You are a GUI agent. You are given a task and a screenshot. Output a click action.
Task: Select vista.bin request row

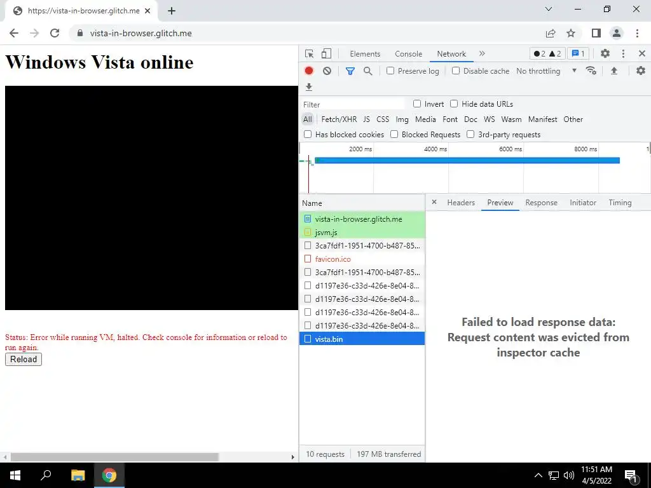point(362,339)
